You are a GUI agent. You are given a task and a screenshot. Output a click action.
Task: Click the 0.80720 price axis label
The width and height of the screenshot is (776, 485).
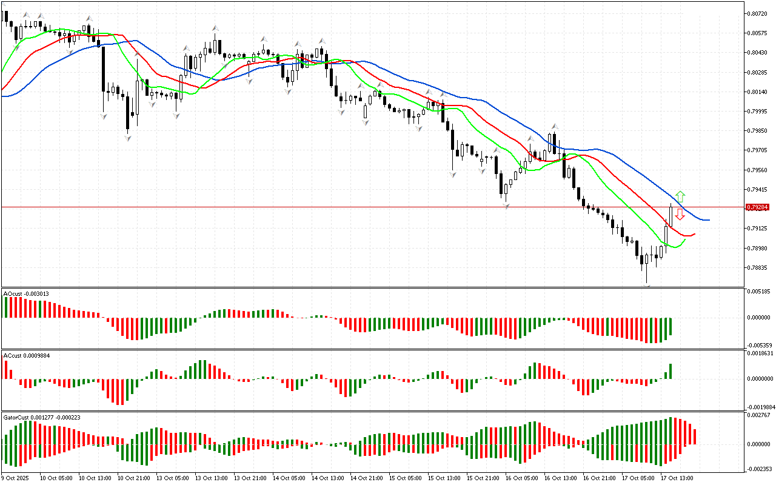pos(758,13)
